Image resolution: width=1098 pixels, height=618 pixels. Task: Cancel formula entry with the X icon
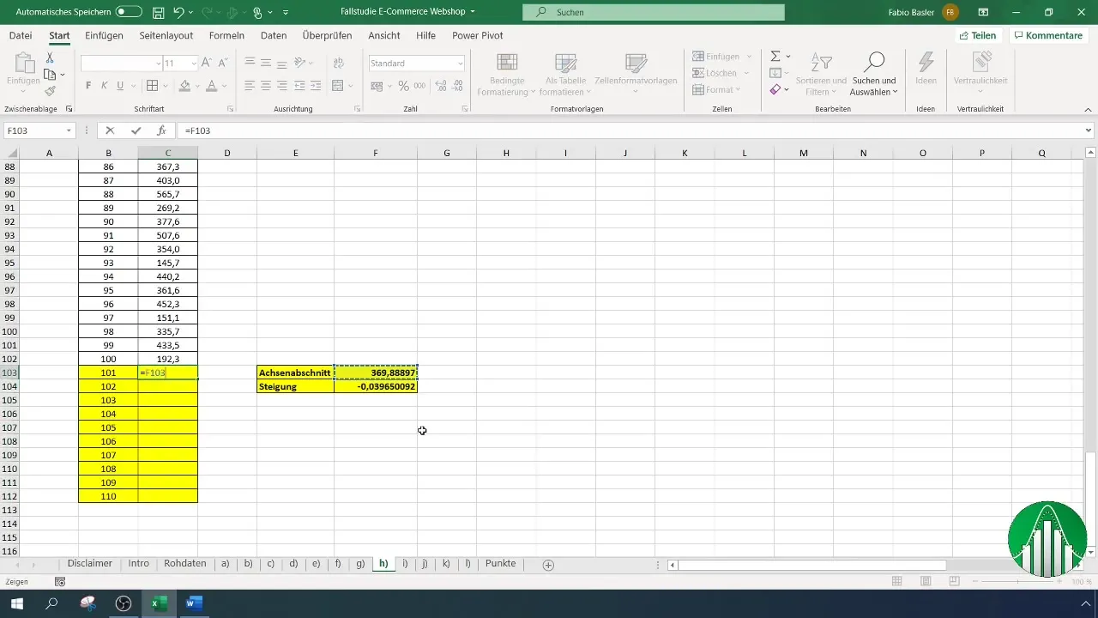click(110, 130)
